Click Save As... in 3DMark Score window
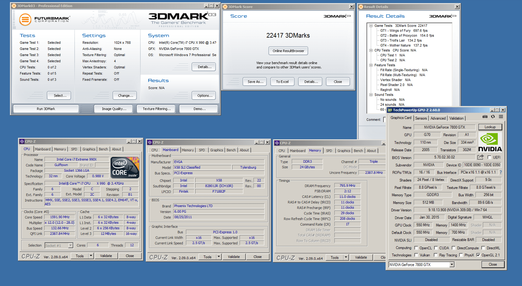Viewport: 522px width, 286px height. [255, 82]
